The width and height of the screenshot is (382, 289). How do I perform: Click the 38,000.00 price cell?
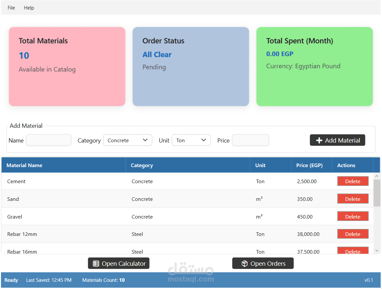pos(308,234)
